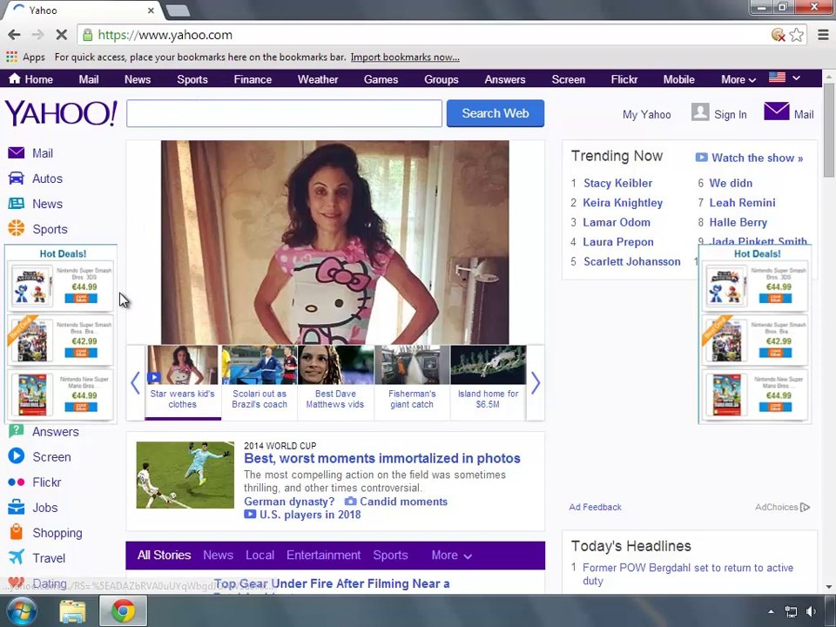Viewport: 836px width, 627px height.
Task: Click the Sports basketball icon in sidebar
Action: coord(16,229)
